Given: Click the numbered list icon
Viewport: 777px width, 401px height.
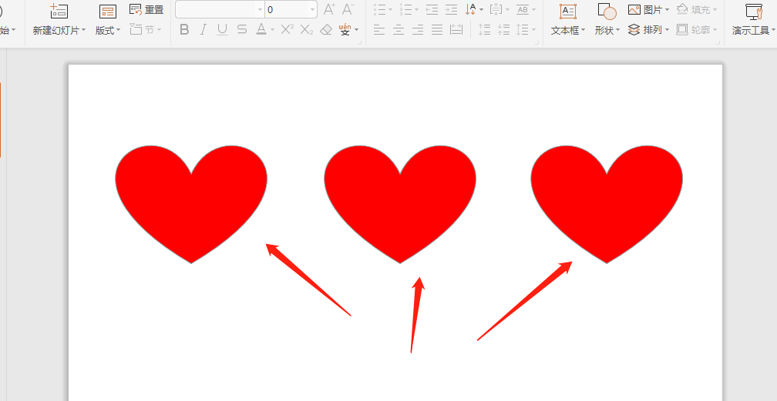Looking at the screenshot, I should [405, 9].
